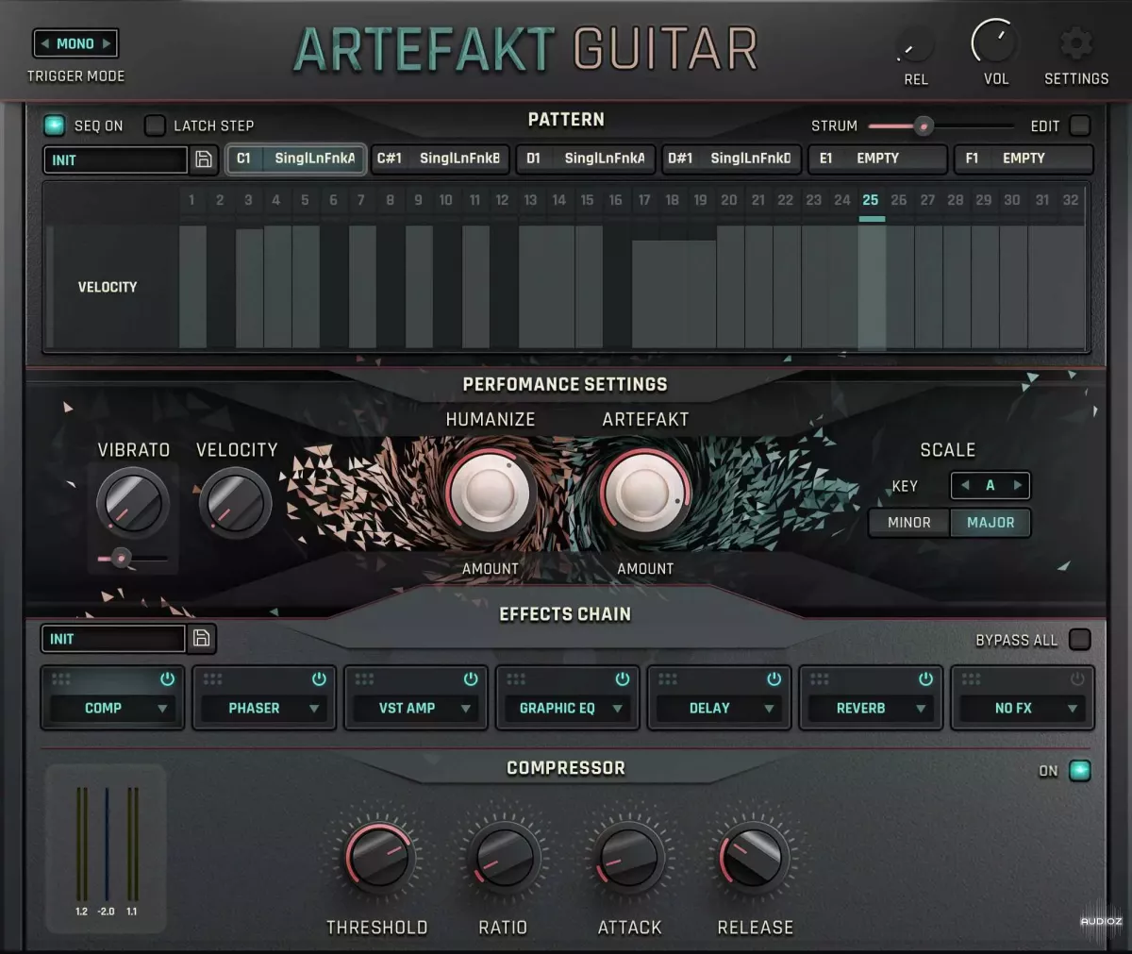This screenshot has height=954, width=1132.
Task: Enable the LATCH STEP checkbox
Action: tap(155, 126)
